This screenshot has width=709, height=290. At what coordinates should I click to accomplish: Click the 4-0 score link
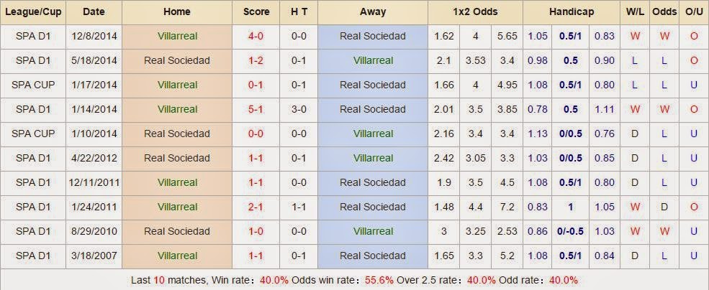(256, 36)
